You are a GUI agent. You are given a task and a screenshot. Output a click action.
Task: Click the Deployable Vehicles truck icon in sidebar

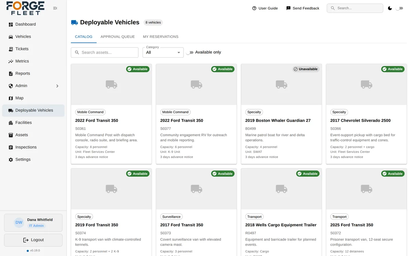(11, 111)
